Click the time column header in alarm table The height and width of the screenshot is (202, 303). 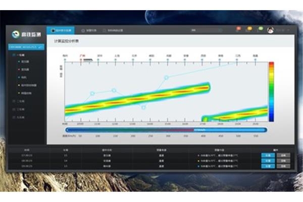tap(27, 150)
